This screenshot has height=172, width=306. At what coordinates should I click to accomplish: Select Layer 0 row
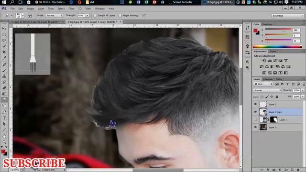pos(278,128)
